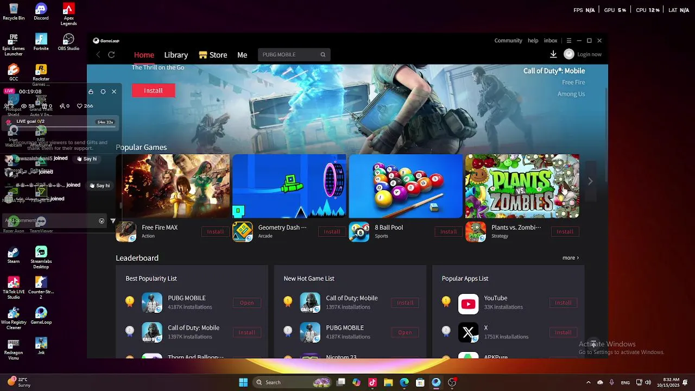Screen dimensions: 695x391
Task: Open the GameLoop hamburger menu
Action: tap(569, 41)
